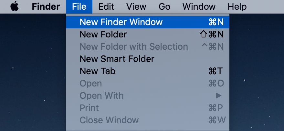284x131 pixels.
Task: Select the New Folder menu item
Action: (148, 35)
